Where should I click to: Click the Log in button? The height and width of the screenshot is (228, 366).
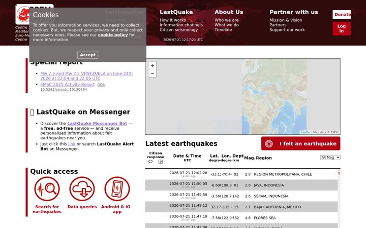click(342, 28)
